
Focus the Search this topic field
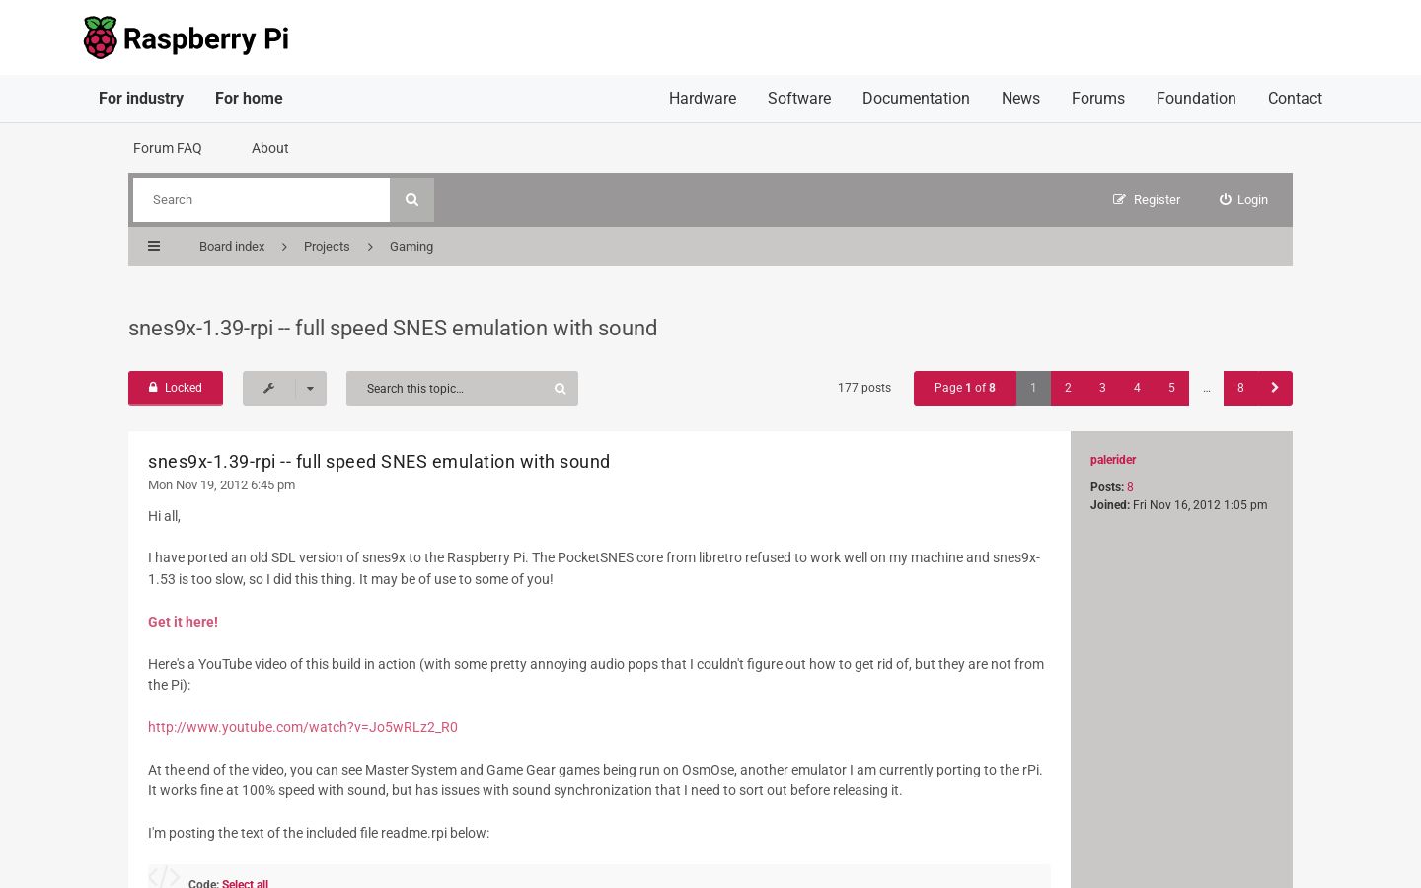[x=445, y=388]
